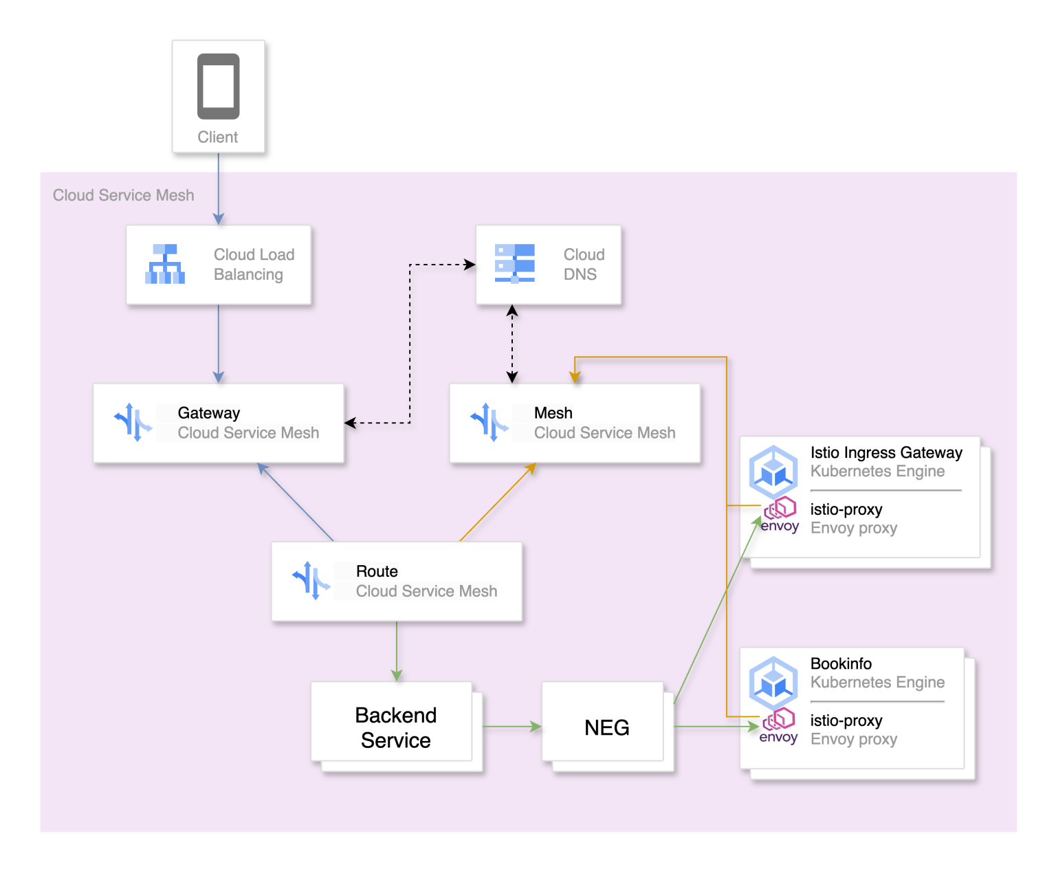Open the Cloud Service Mesh region label
Image resolution: width=1056 pixels, height=871 pixels.
pos(124,195)
